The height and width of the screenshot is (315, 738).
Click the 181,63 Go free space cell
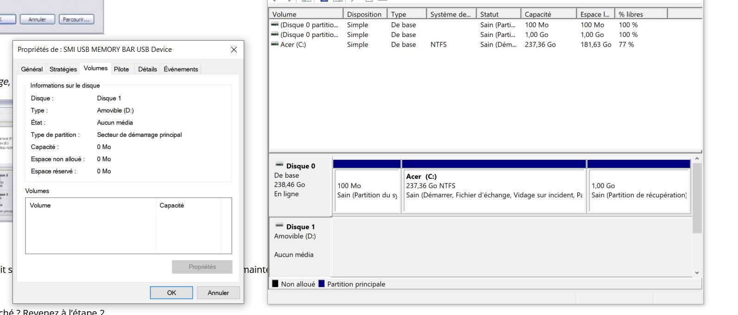click(x=596, y=44)
